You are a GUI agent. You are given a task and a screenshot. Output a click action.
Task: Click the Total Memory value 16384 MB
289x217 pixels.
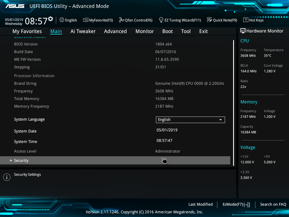click(x=164, y=99)
